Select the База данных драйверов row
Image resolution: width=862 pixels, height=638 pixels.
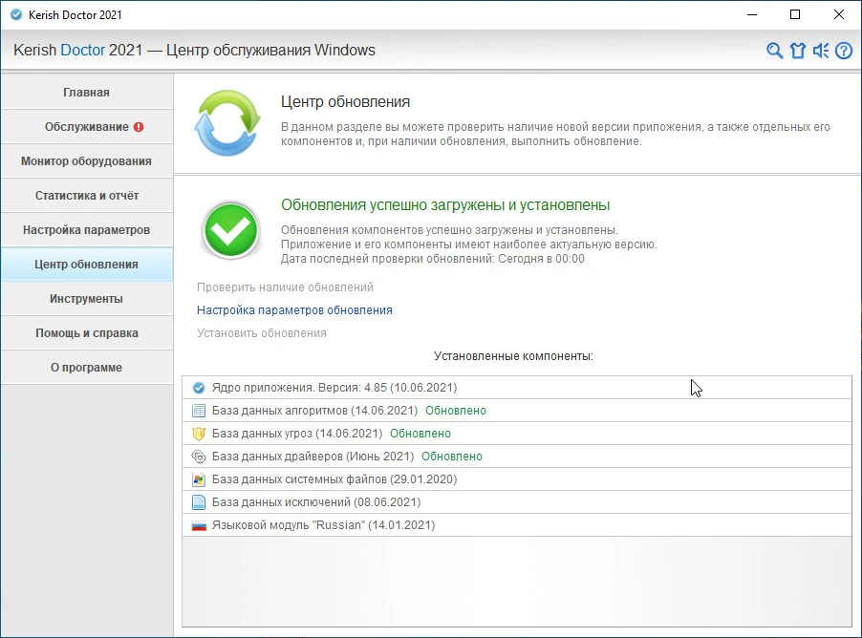click(x=517, y=457)
